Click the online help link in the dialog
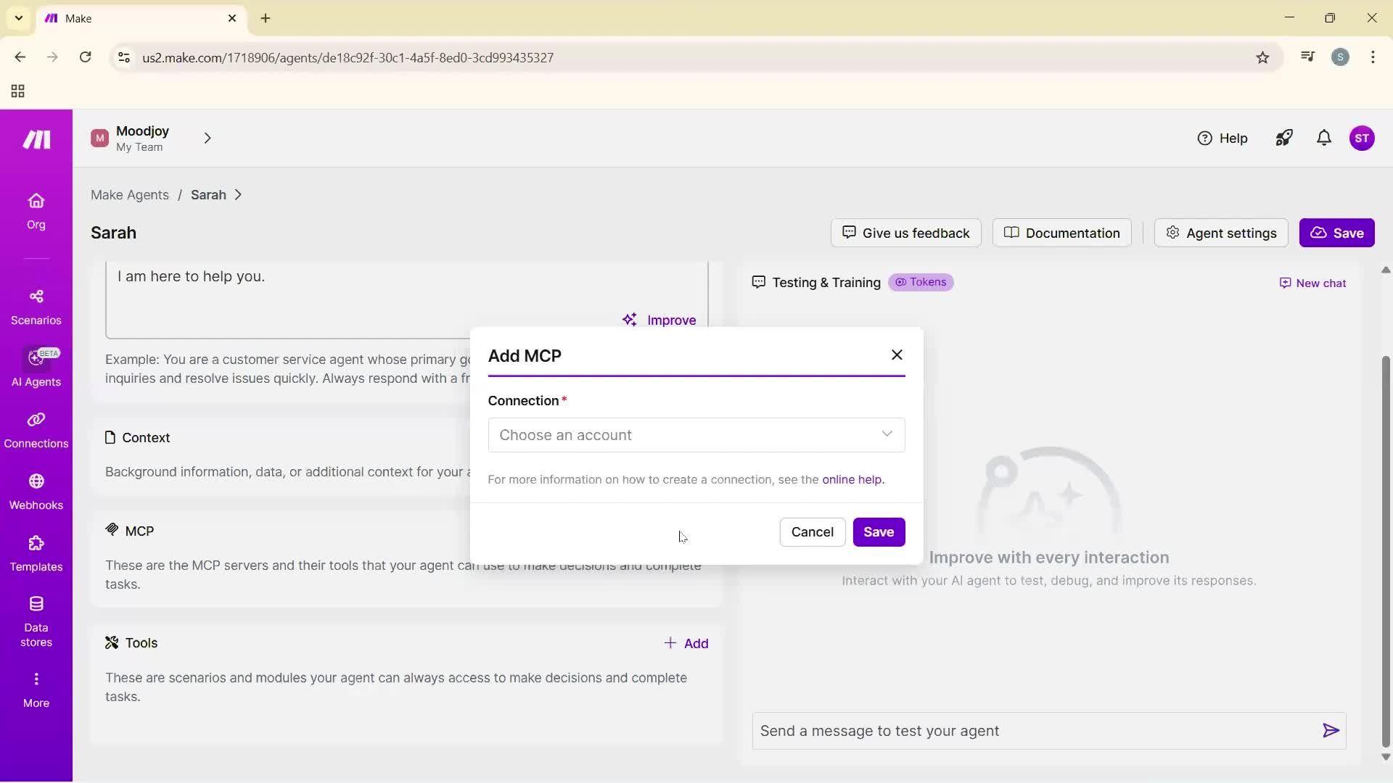This screenshot has height=783, width=1393. 852,479
